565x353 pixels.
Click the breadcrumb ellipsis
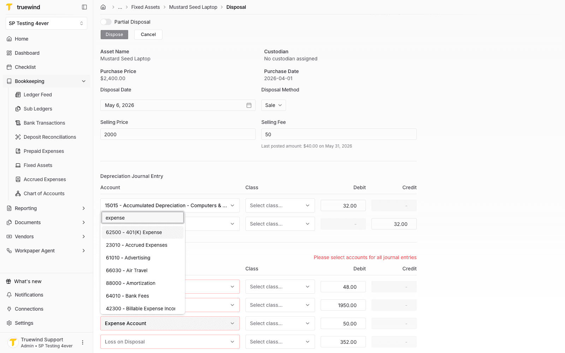tap(120, 7)
